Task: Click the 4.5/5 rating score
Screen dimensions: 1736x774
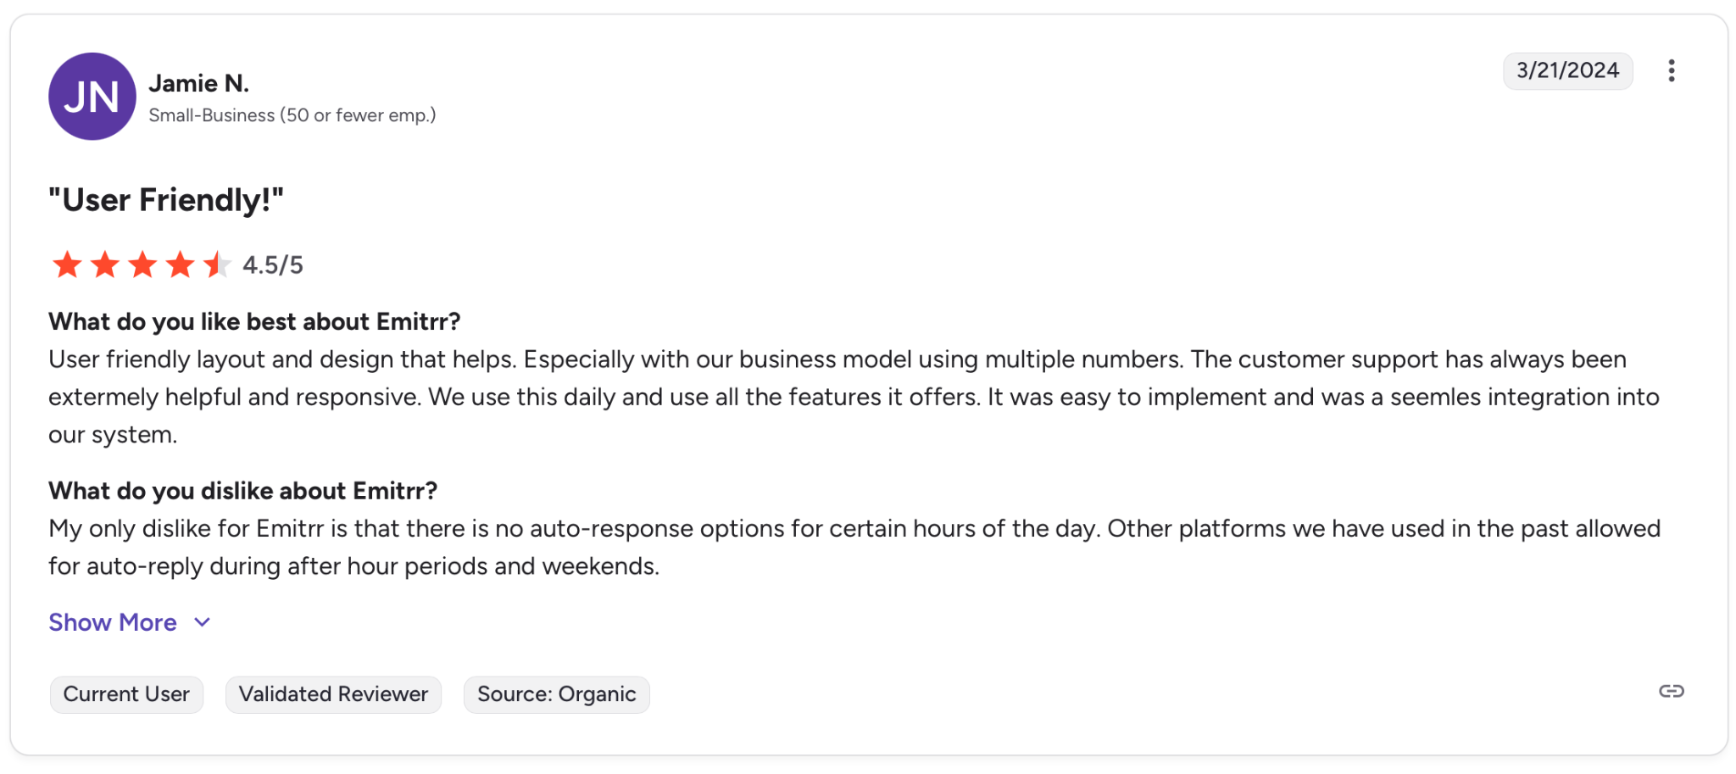Action: click(x=273, y=265)
